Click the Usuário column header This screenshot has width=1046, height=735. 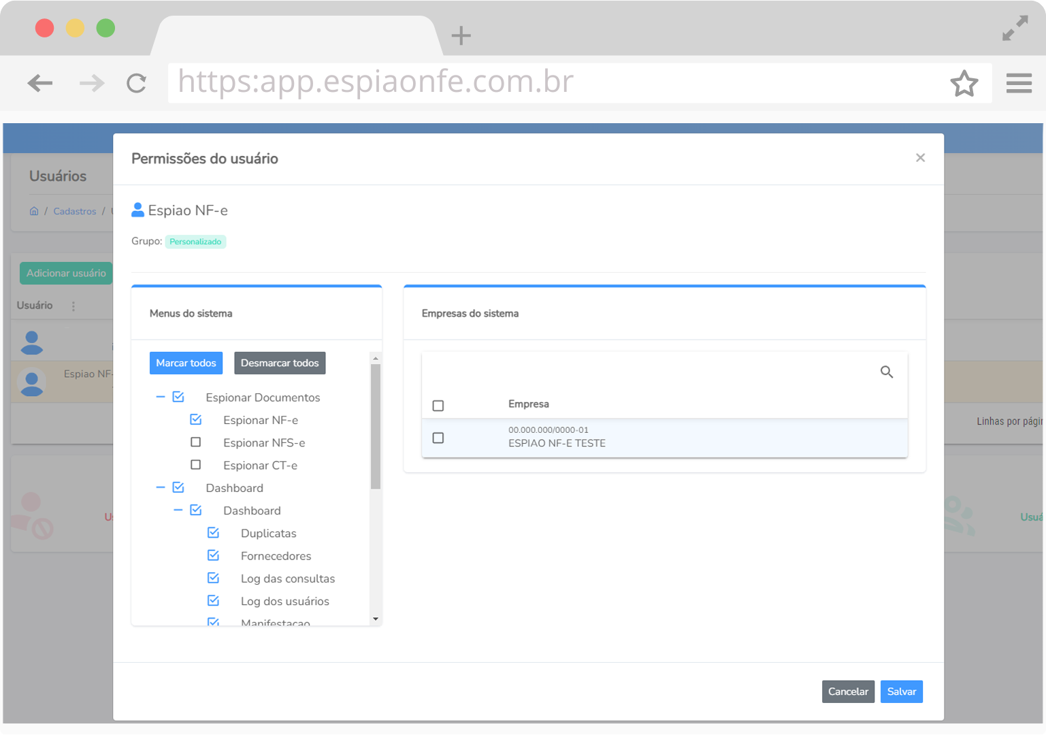click(x=35, y=306)
